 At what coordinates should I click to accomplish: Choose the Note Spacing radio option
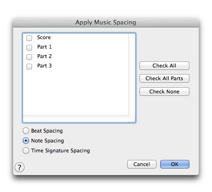(26, 141)
